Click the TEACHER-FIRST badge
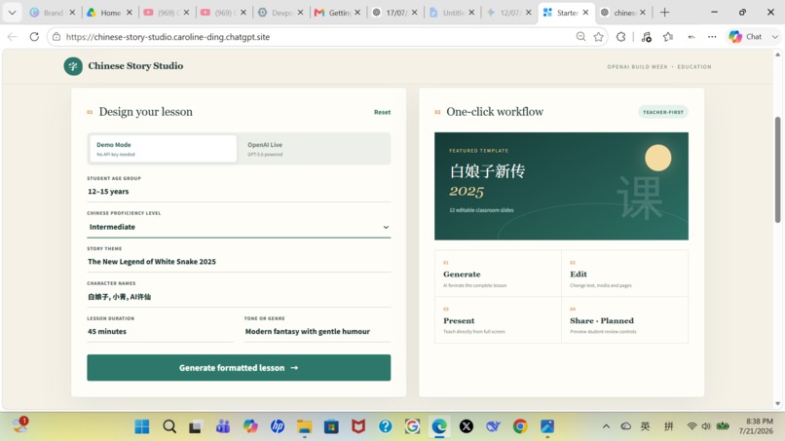The width and height of the screenshot is (785, 441). point(663,112)
